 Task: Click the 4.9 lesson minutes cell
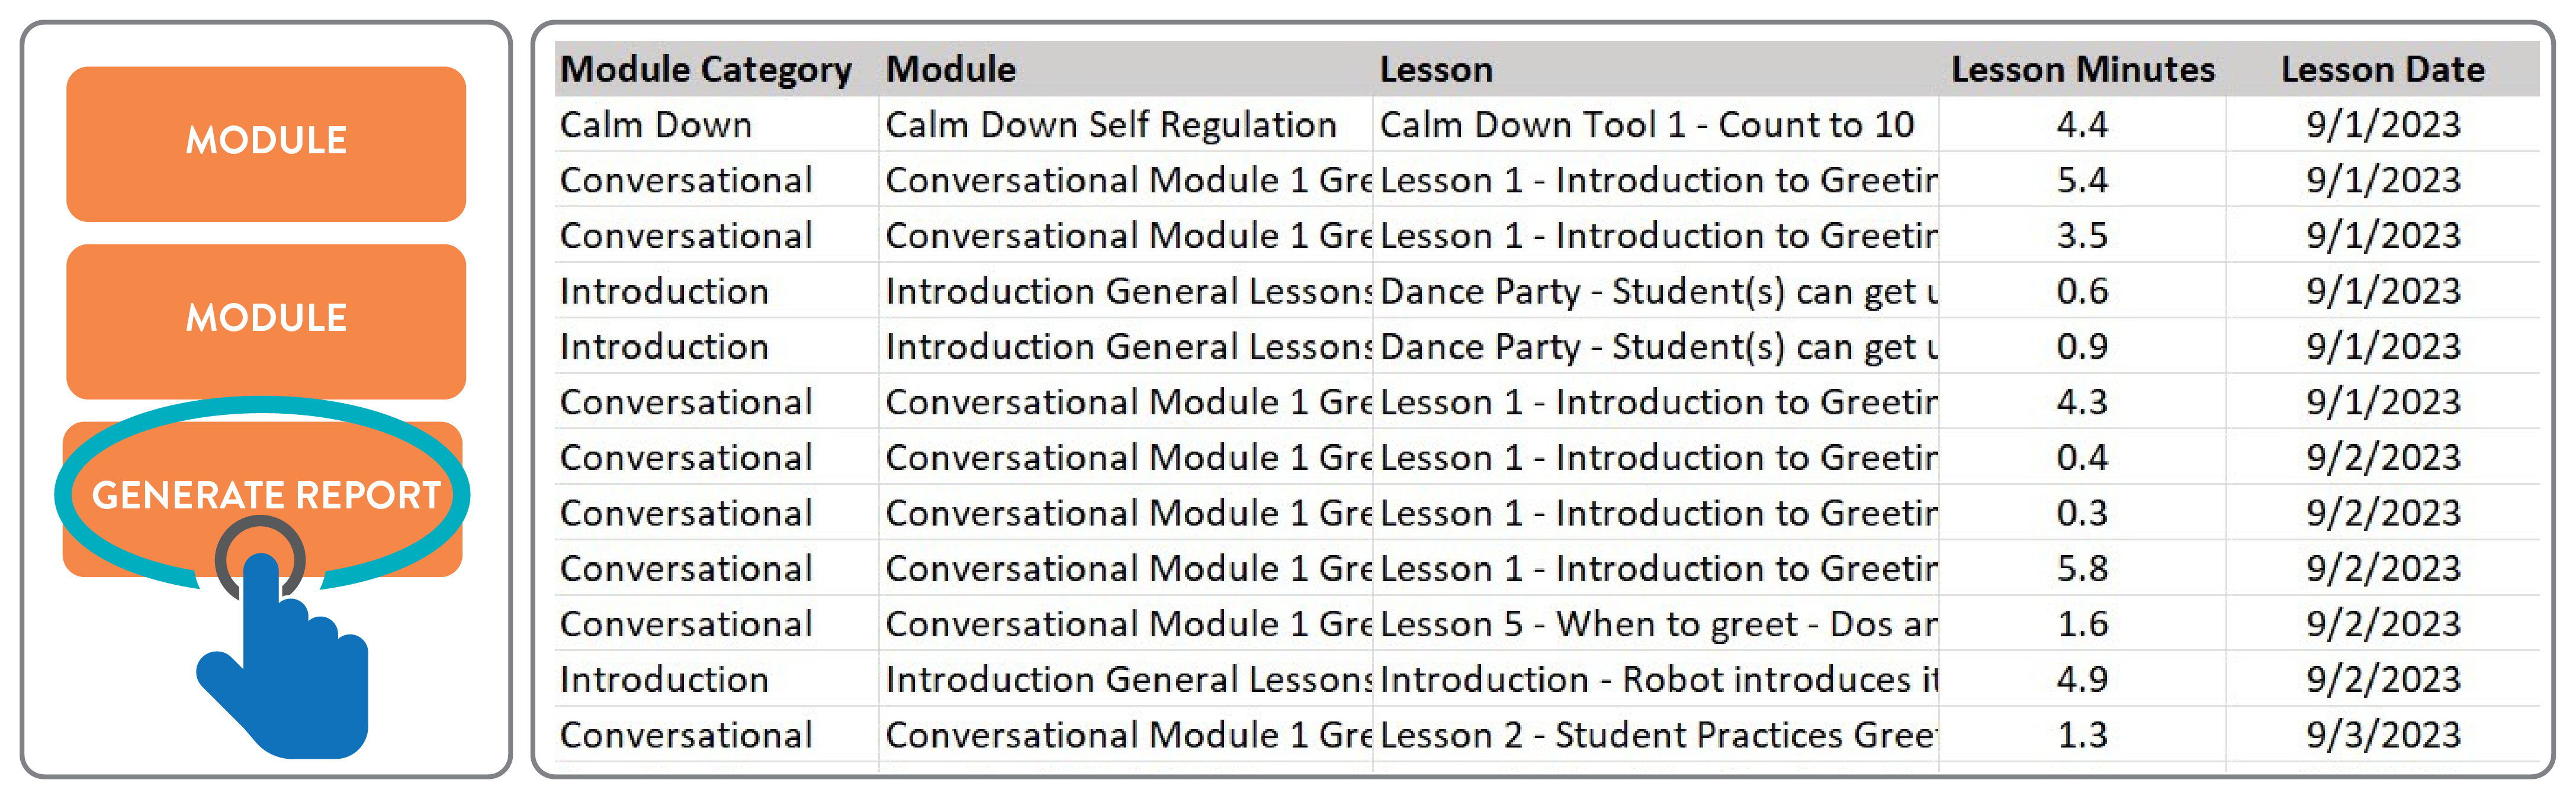[x=2082, y=680]
